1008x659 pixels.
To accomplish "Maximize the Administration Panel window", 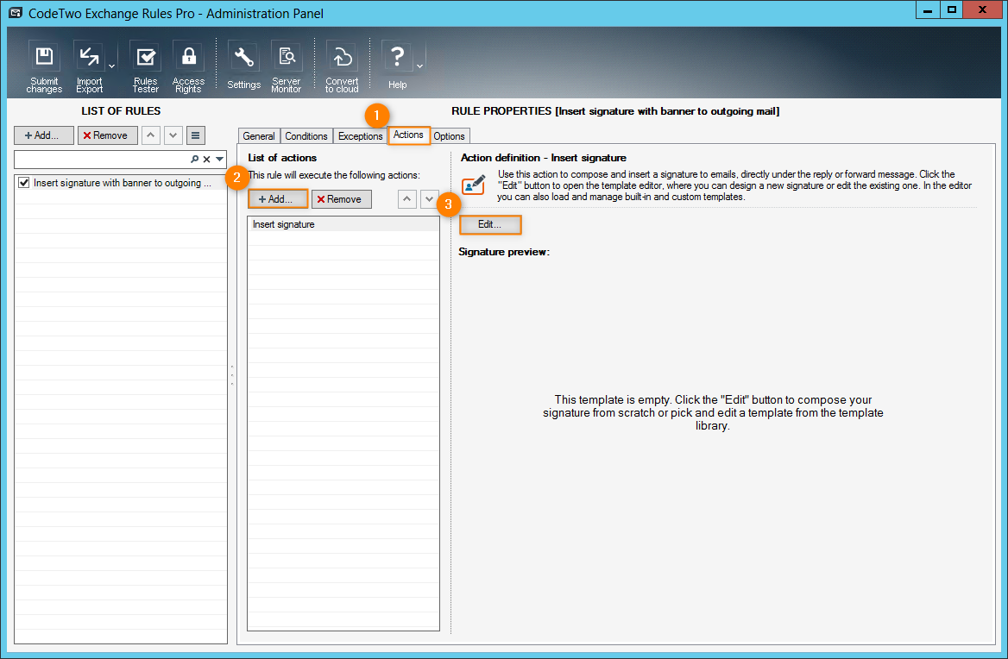I will 951,10.
